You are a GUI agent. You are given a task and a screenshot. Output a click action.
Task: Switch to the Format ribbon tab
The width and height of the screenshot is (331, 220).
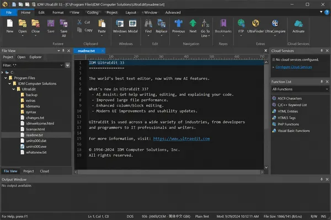coord(58,13)
